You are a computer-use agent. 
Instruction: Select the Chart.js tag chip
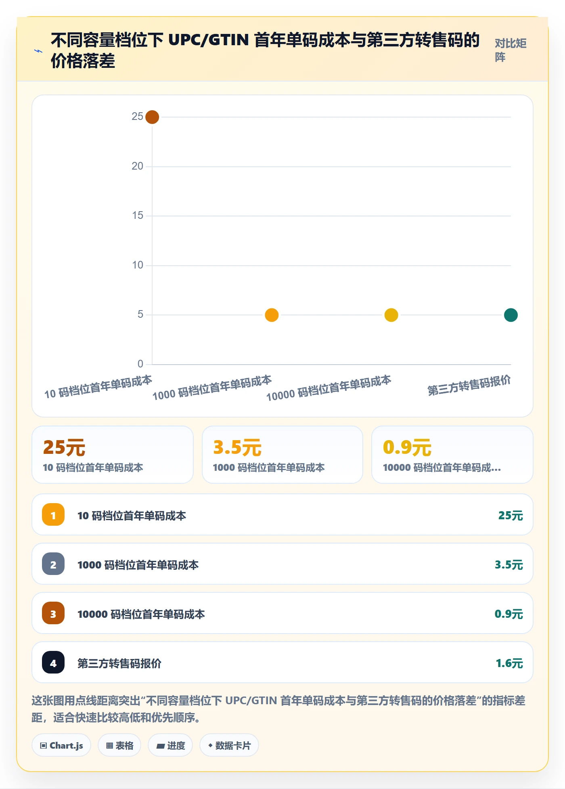click(61, 745)
